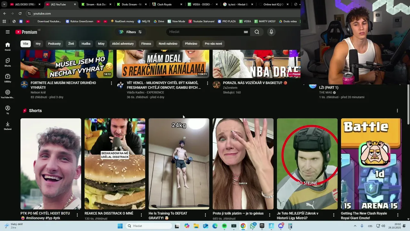Click the Hledat search field
The image size is (410, 231).
click(205, 32)
